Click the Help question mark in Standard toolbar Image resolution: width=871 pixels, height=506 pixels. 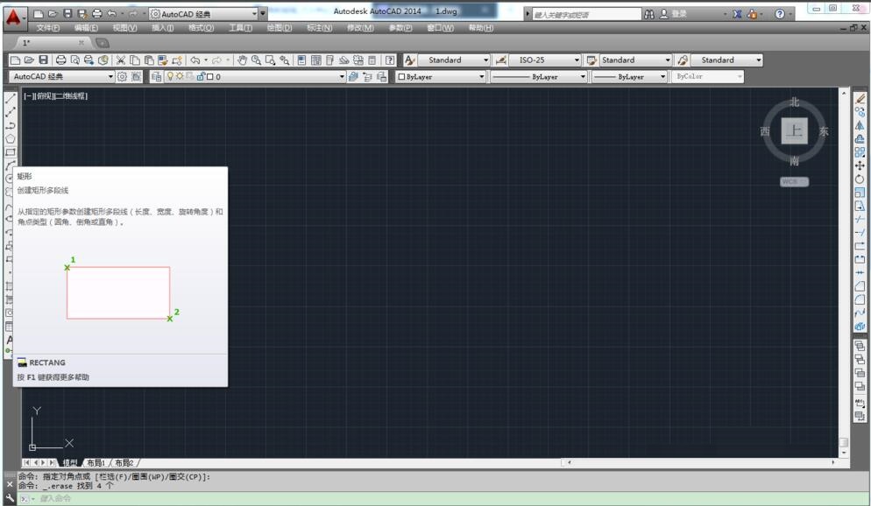[390, 60]
